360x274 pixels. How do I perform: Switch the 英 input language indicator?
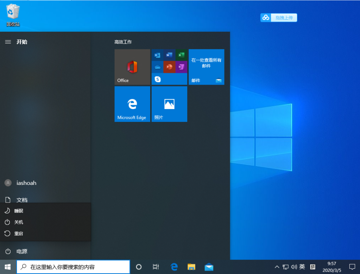pyautogui.click(x=302, y=267)
